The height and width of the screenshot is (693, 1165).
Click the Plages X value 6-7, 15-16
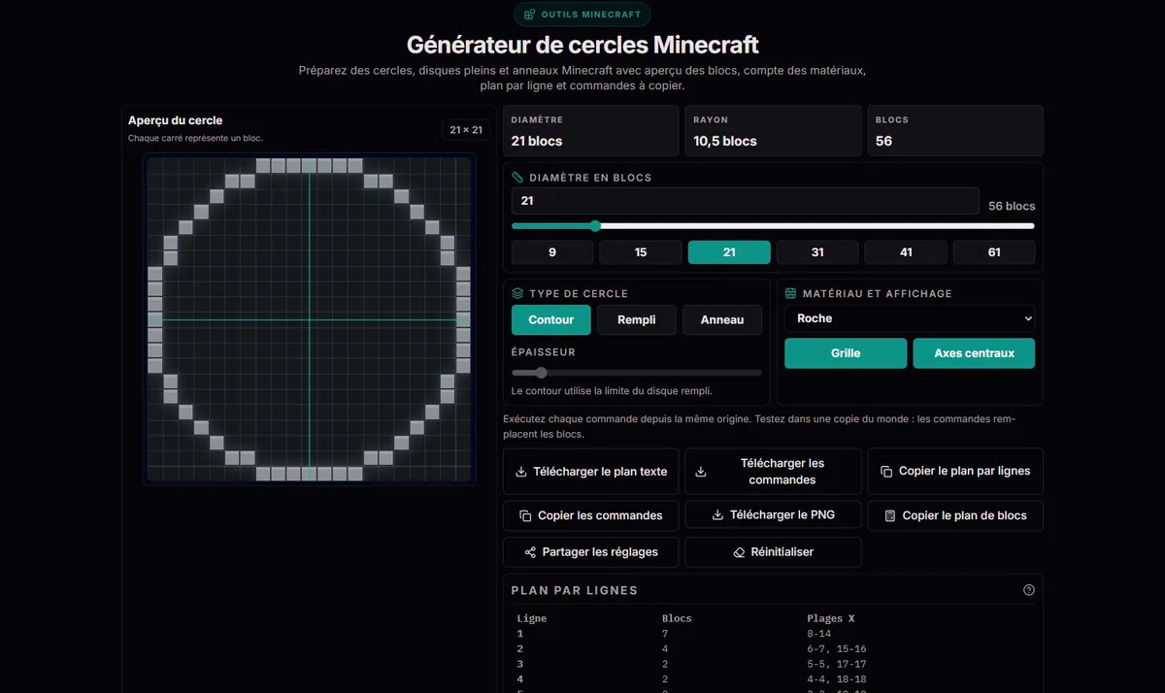[x=837, y=649]
